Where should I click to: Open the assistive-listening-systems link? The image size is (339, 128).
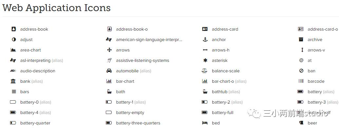(x=142, y=61)
